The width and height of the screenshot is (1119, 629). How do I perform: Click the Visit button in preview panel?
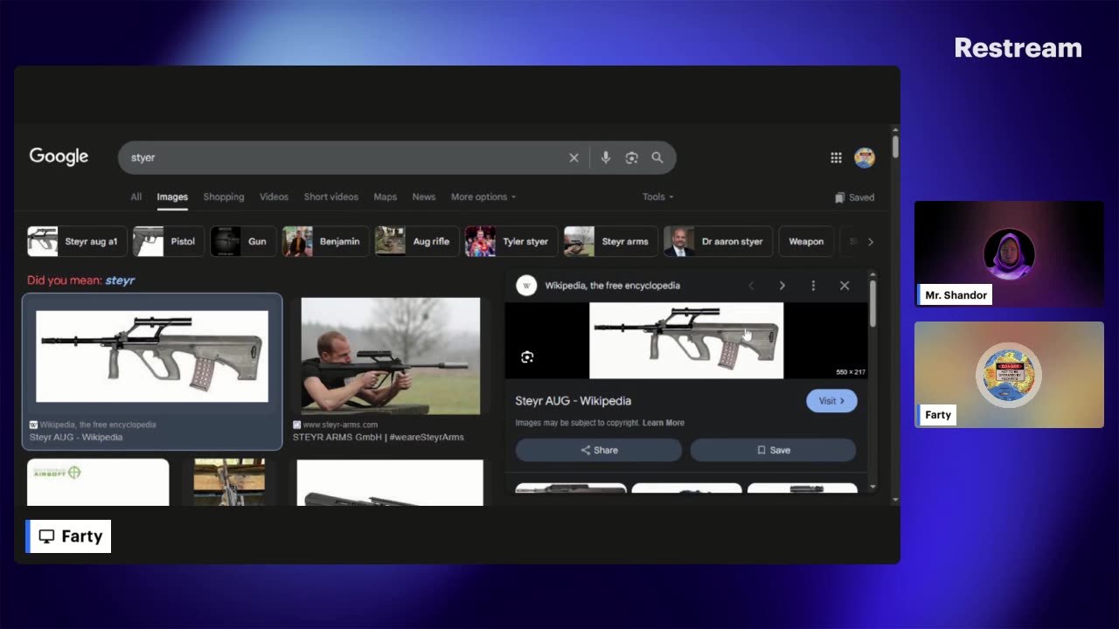[831, 401]
